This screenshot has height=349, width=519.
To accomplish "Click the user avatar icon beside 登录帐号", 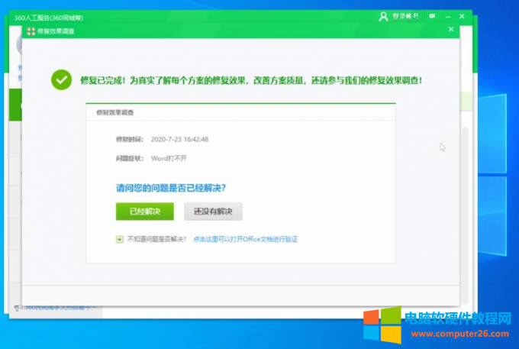I will click(x=383, y=16).
